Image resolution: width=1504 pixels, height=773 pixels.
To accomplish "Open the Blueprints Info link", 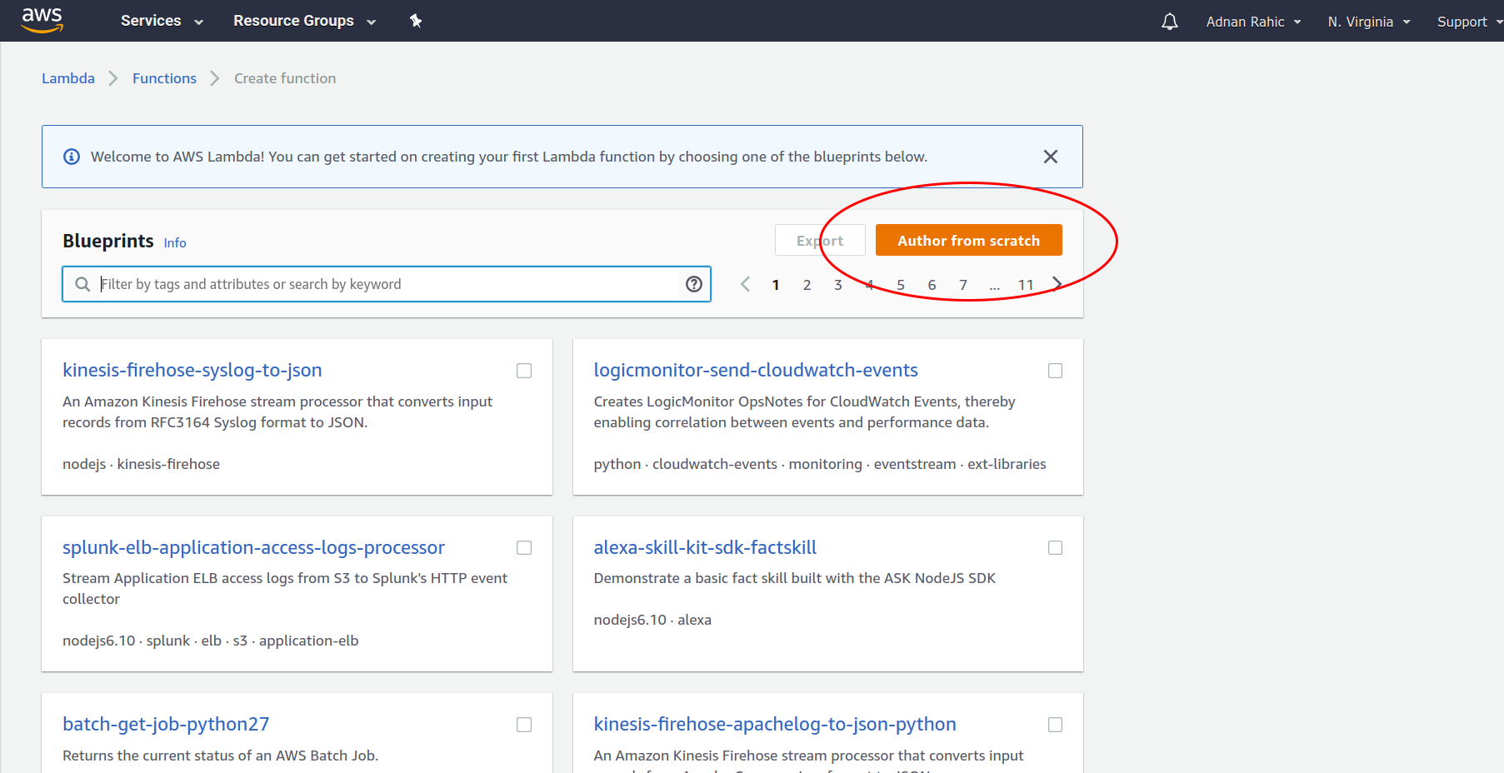I will click(x=175, y=242).
